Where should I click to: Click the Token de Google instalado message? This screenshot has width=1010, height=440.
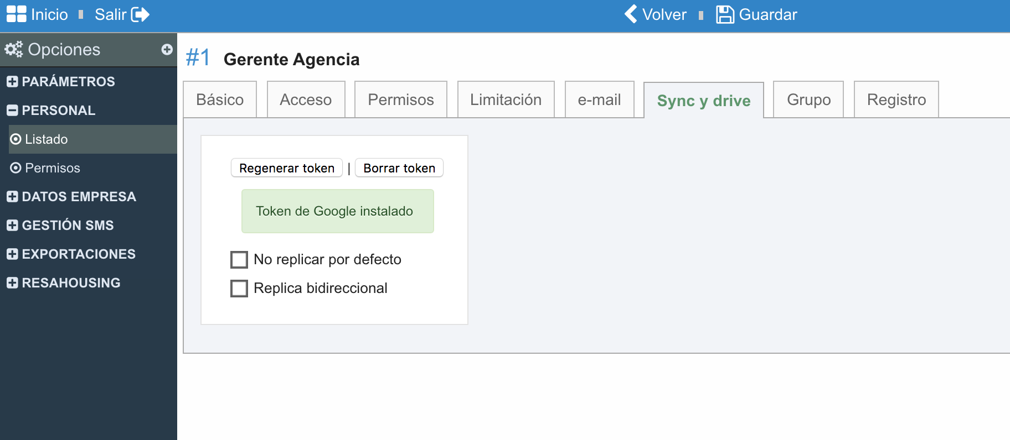338,211
